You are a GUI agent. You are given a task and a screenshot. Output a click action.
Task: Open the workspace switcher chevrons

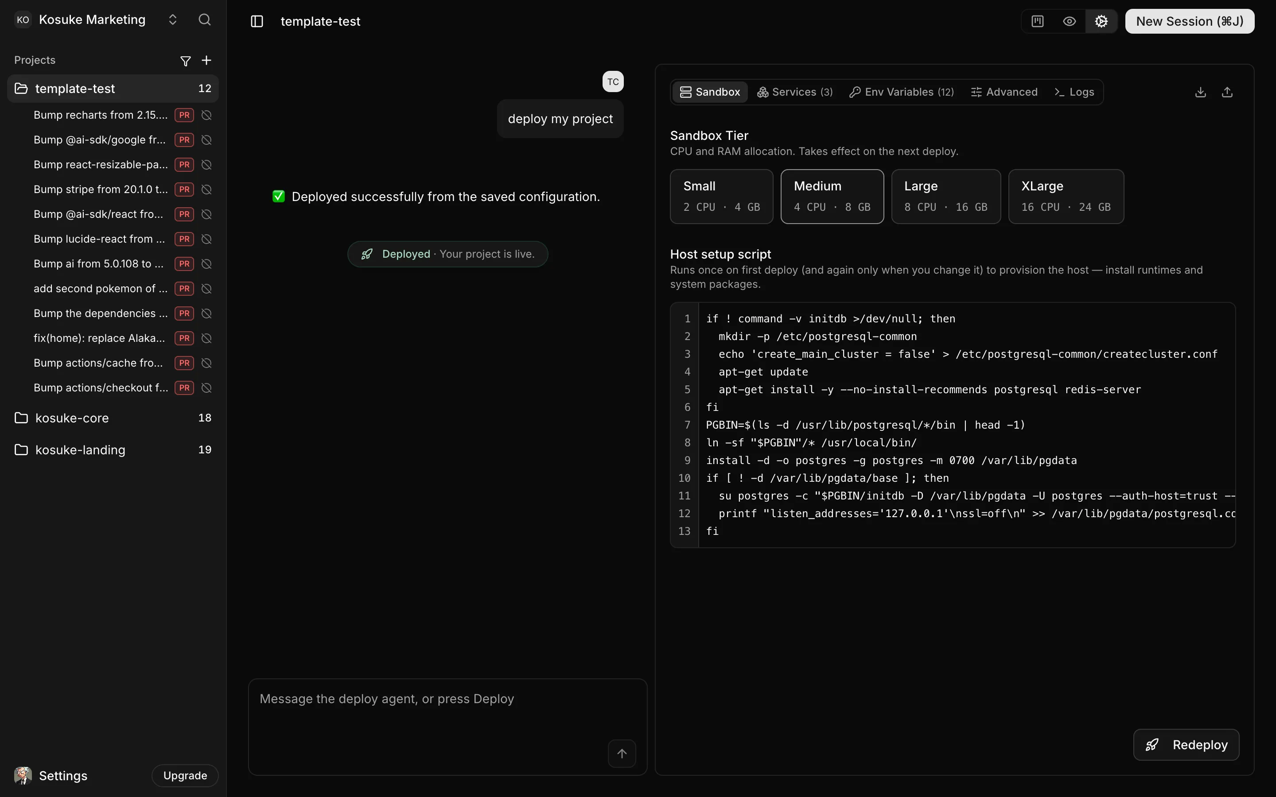172,20
